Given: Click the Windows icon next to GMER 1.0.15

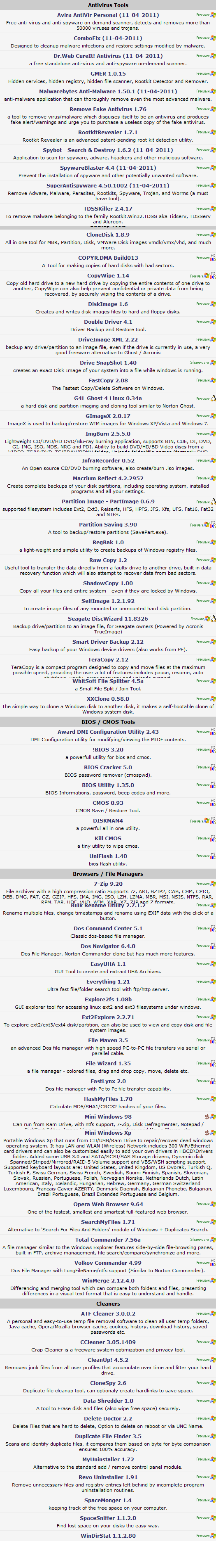Looking at the screenshot, I should [x=213, y=74].
